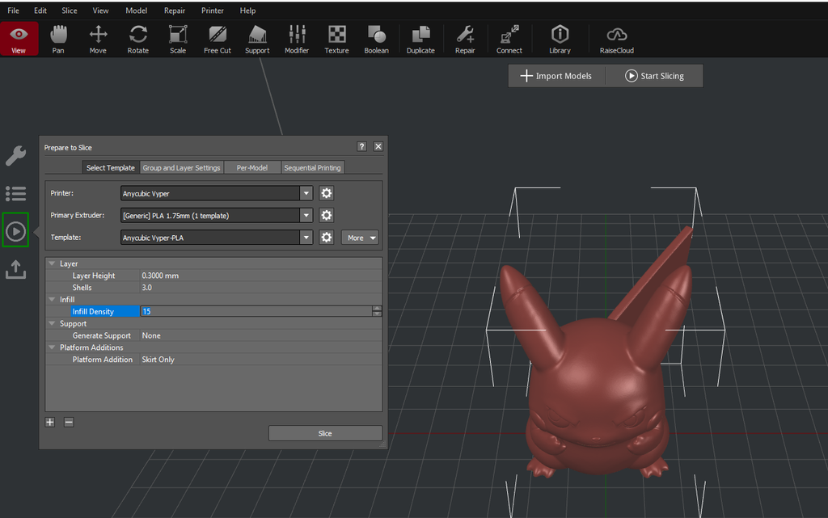
Task: Activate the Rotate tool
Action: pyautogui.click(x=137, y=38)
